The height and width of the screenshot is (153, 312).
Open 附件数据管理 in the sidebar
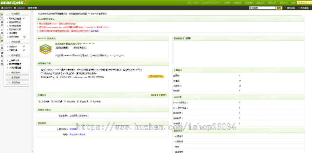tap(15, 64)
